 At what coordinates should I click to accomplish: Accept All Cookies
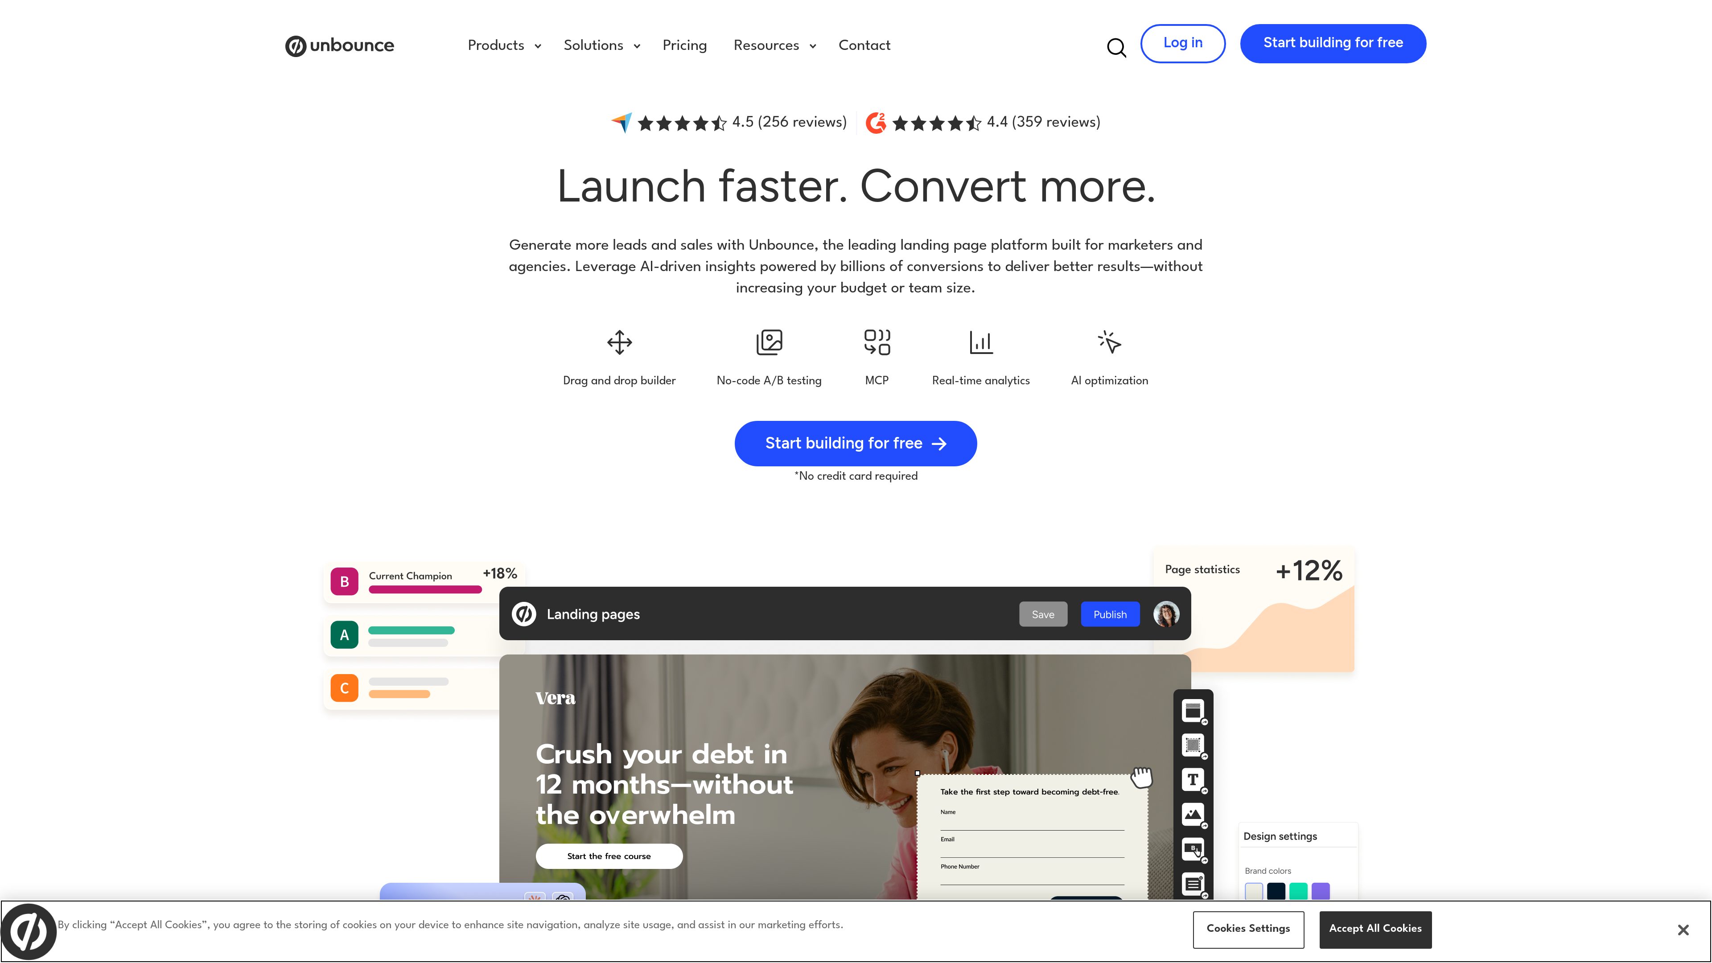[1375, 929]
